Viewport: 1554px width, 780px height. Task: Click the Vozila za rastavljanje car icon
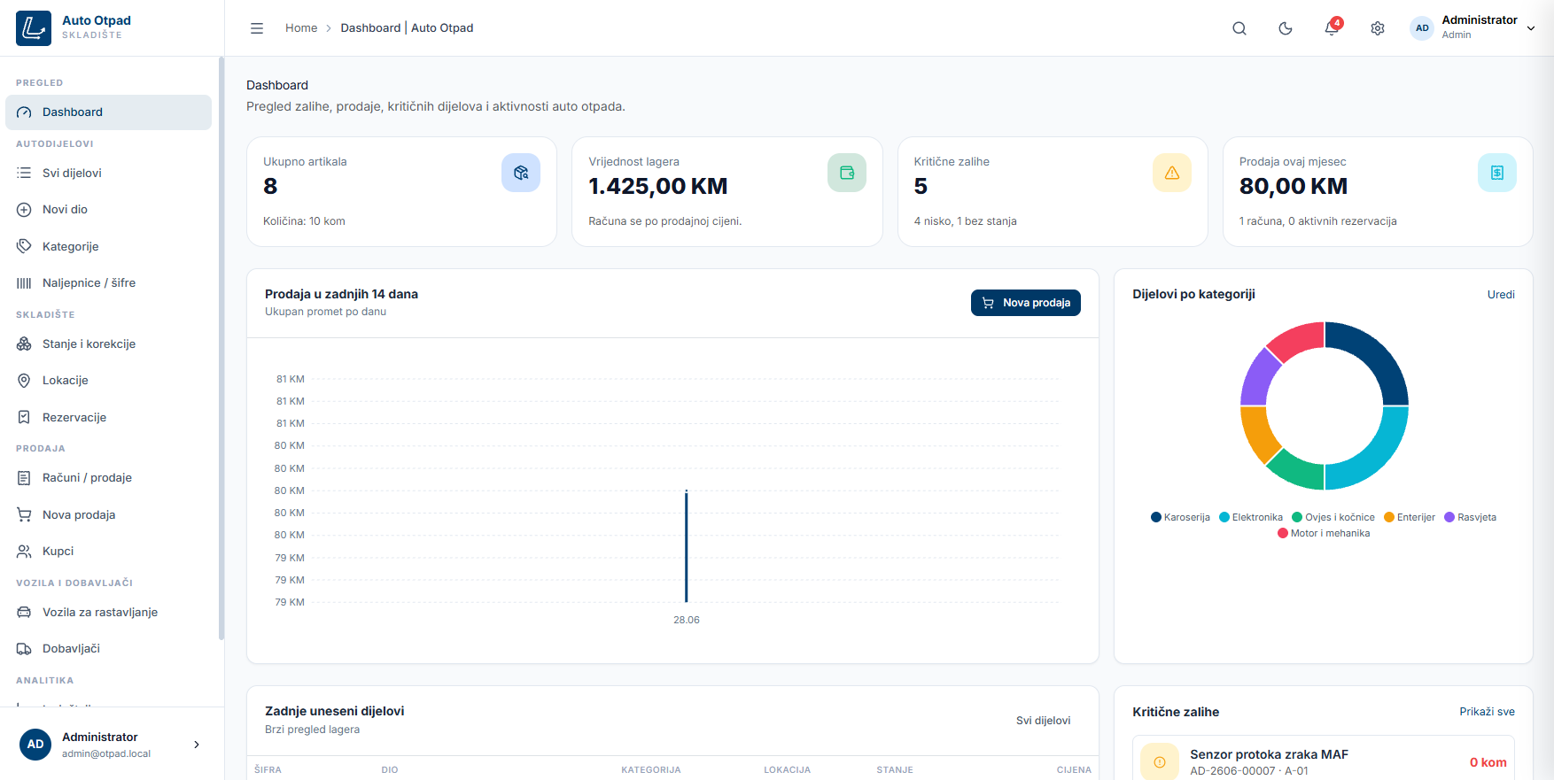click(24, 613)
